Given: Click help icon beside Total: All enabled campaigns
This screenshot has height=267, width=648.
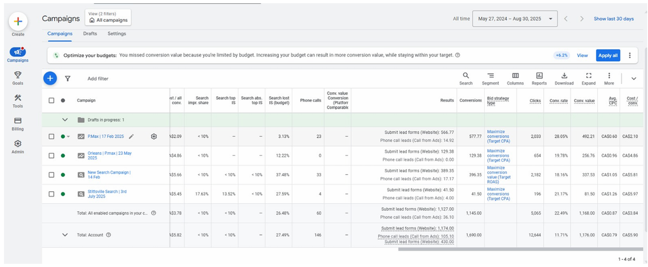Looking at the screenshot, I should (x=153, y=213).
